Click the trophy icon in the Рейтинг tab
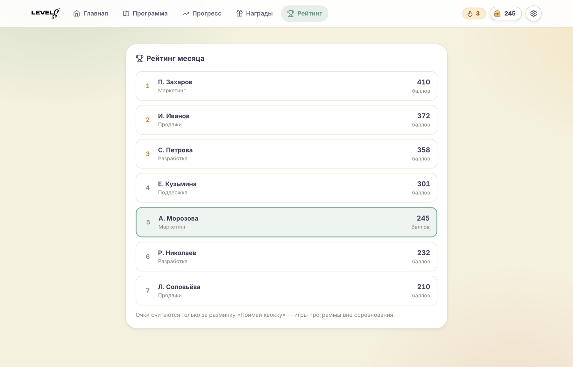 click(x=291, y=13)
